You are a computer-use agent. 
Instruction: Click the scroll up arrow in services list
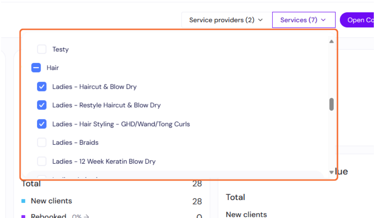(331, 41)
